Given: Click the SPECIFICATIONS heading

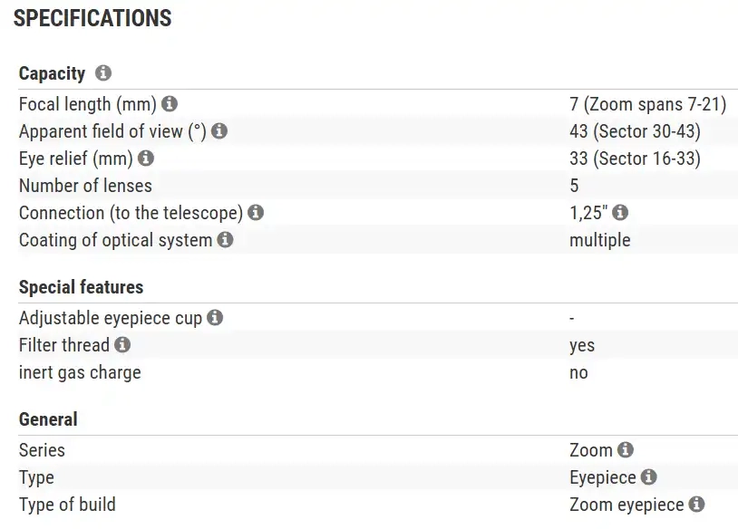Looking at the screenshot, I should (x=92, y=18).
